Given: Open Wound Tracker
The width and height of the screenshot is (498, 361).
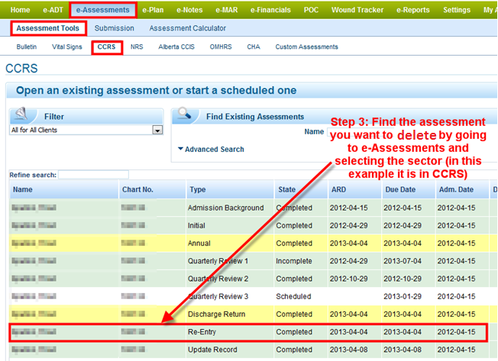Looking at the screenshot, I should (357, 10).
